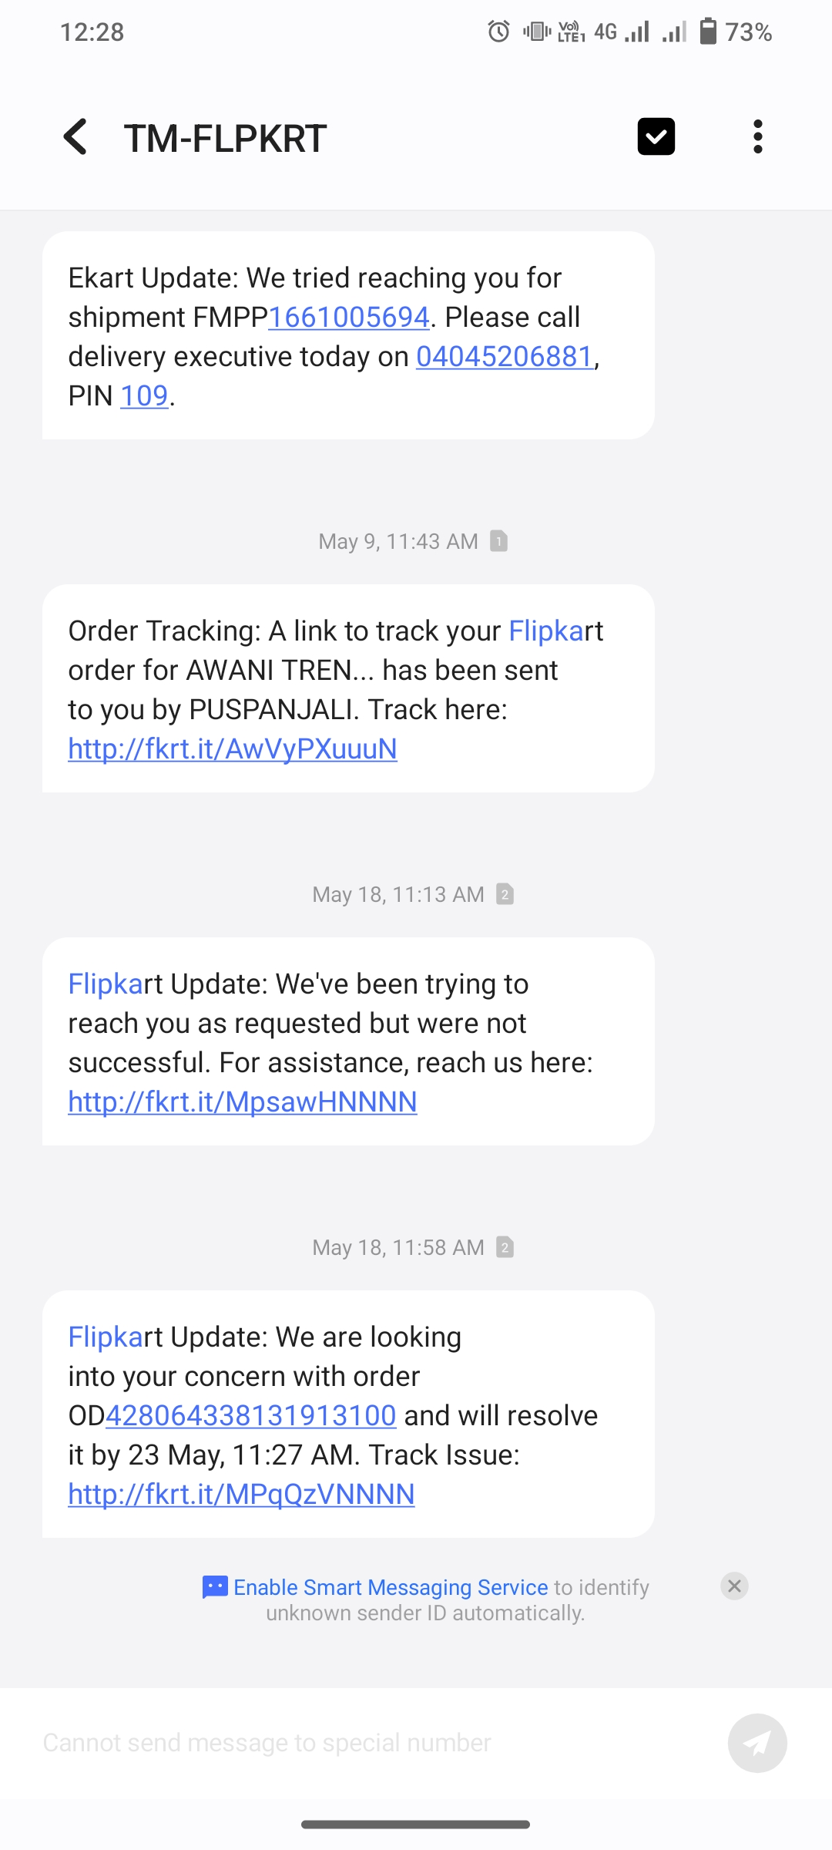Open assistance link fkrt.it/MpsawHNNNN
Viewport: 832px width, 1850px height.
243,1102
